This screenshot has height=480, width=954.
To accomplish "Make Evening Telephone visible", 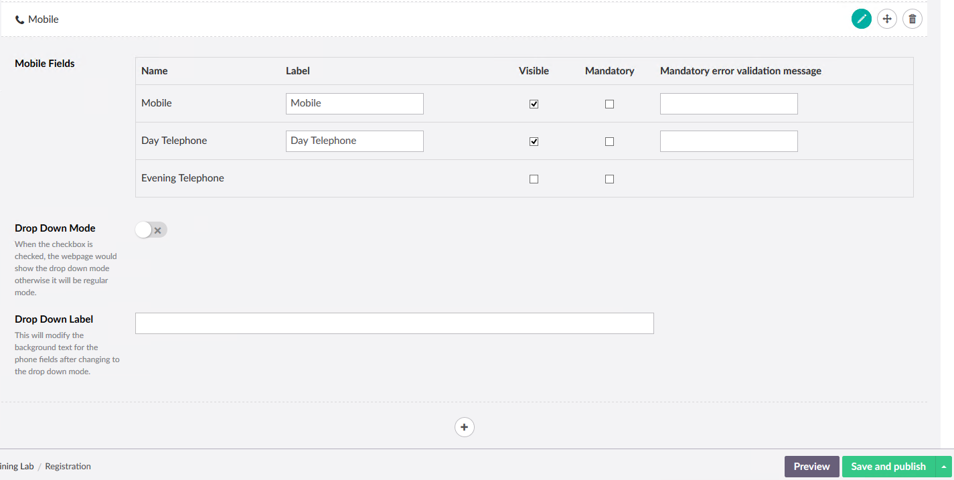I will (x=534, y=178).
